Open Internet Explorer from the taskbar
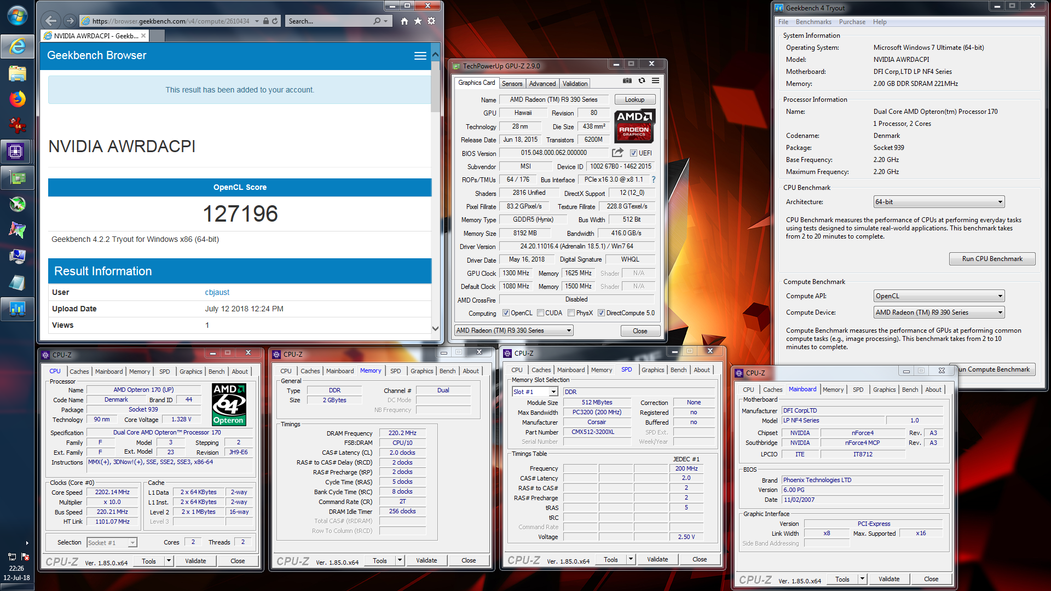Viewport: 1051px width, 591px height. (x=17, y=46)
